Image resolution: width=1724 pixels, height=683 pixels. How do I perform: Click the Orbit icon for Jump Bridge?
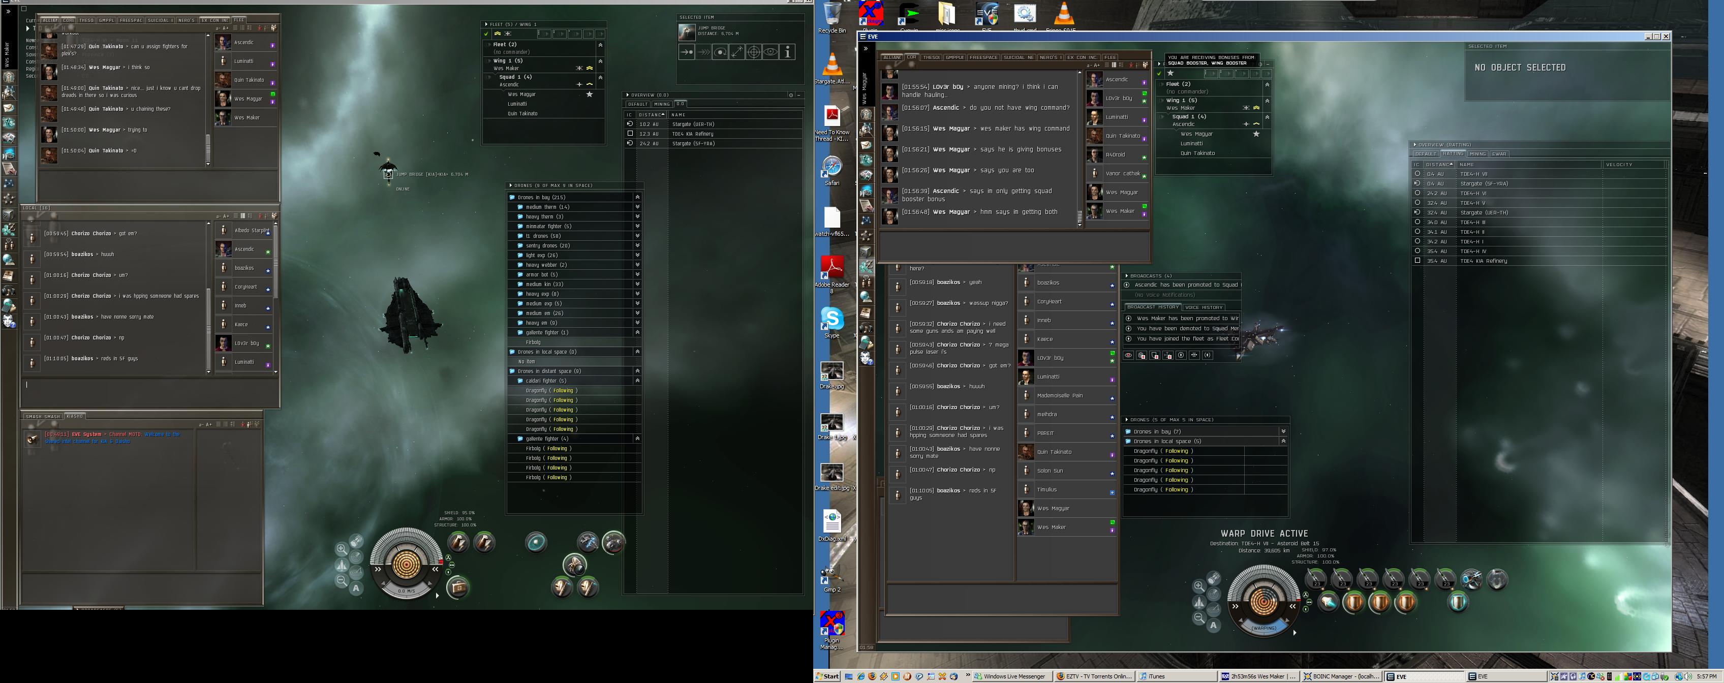point(720,52)
